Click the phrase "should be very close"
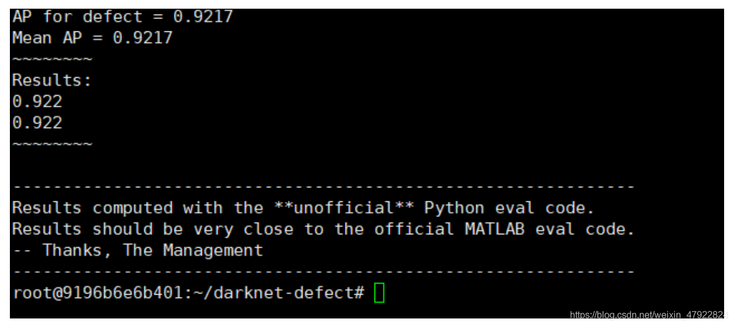Image resolution: width=734 pixels, height=326 pixels. pos(193,229)
